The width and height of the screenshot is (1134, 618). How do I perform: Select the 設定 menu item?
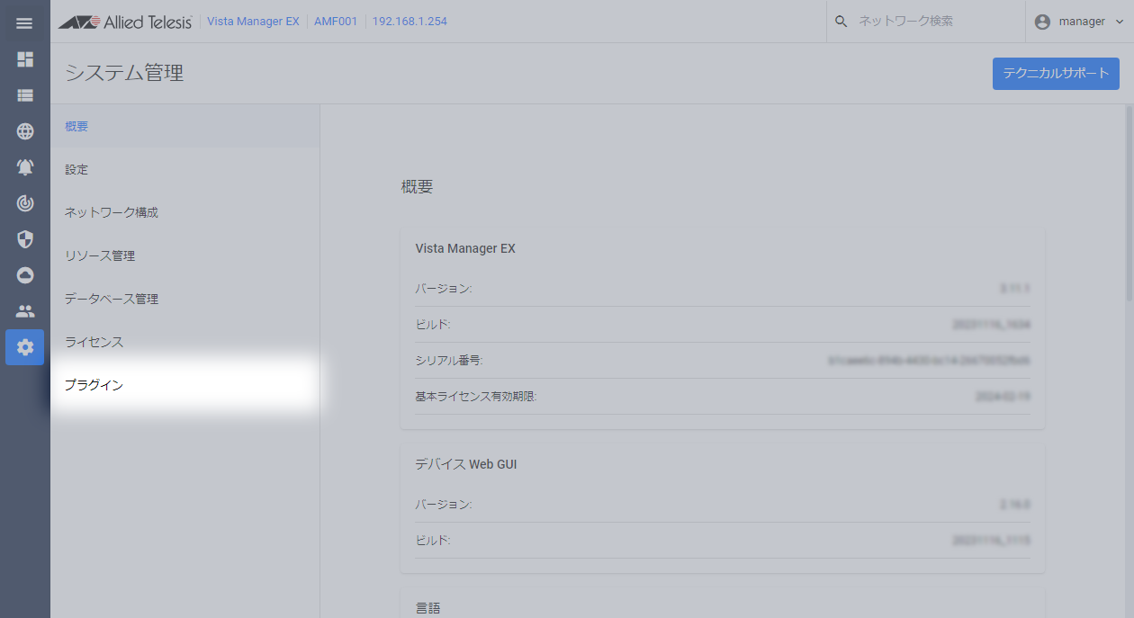pos(184,170)
